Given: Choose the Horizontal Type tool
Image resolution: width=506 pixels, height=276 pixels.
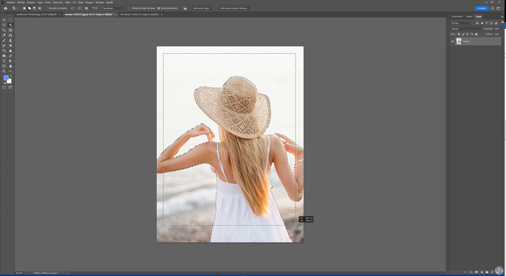Looking at the screenshot, I should click(4, 61).
